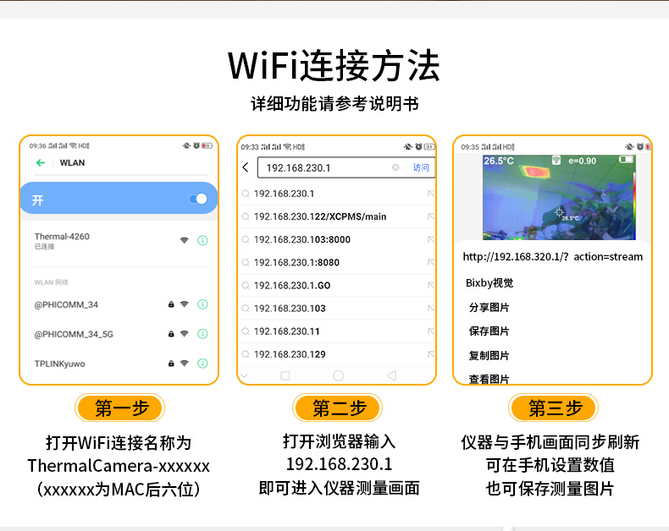
Task: Clear the 192.168.230.1 address field
Action: pyautogui.click(x=395, y=167)
